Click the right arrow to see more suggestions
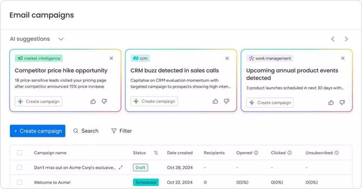The image size is (362, 189). coord(346,39)
